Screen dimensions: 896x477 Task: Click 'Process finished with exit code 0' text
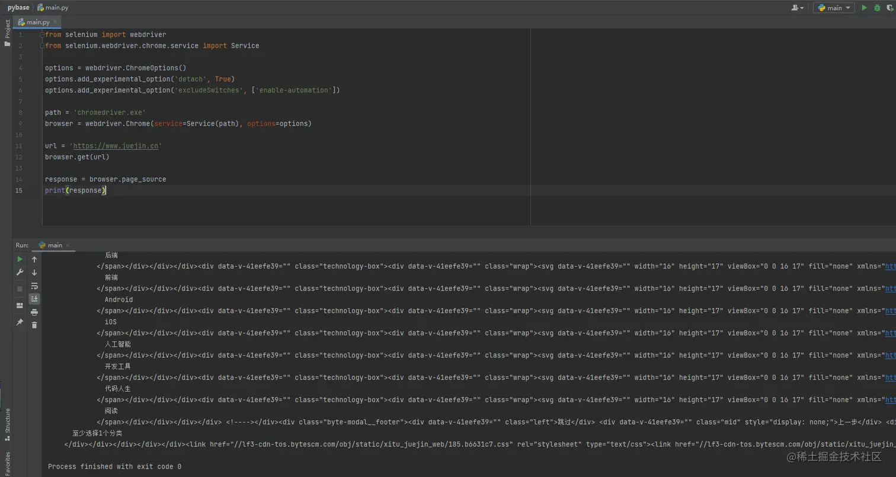pos(114,466)
